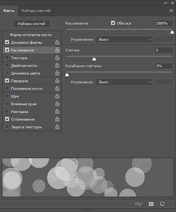This screenshot has height=212, width=176.
Task: Enable the Двойная кисть checkbox
Action: tap(7, 65)
